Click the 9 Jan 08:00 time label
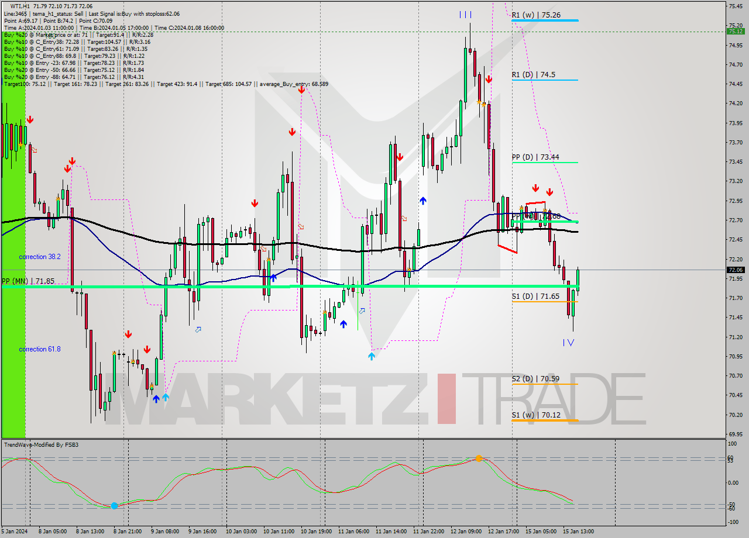 point(165,532)
